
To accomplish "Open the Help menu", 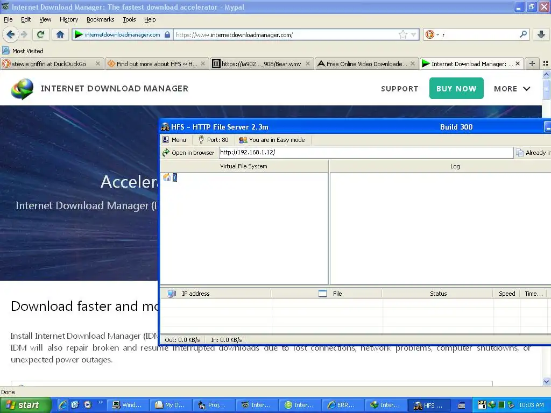I will (x=150, y=19).
